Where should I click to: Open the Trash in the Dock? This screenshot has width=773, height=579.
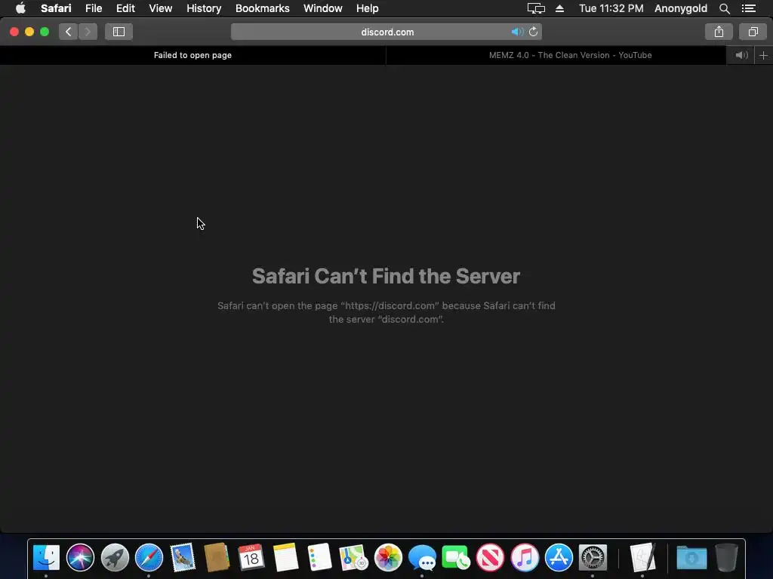(x=726, y=557)
